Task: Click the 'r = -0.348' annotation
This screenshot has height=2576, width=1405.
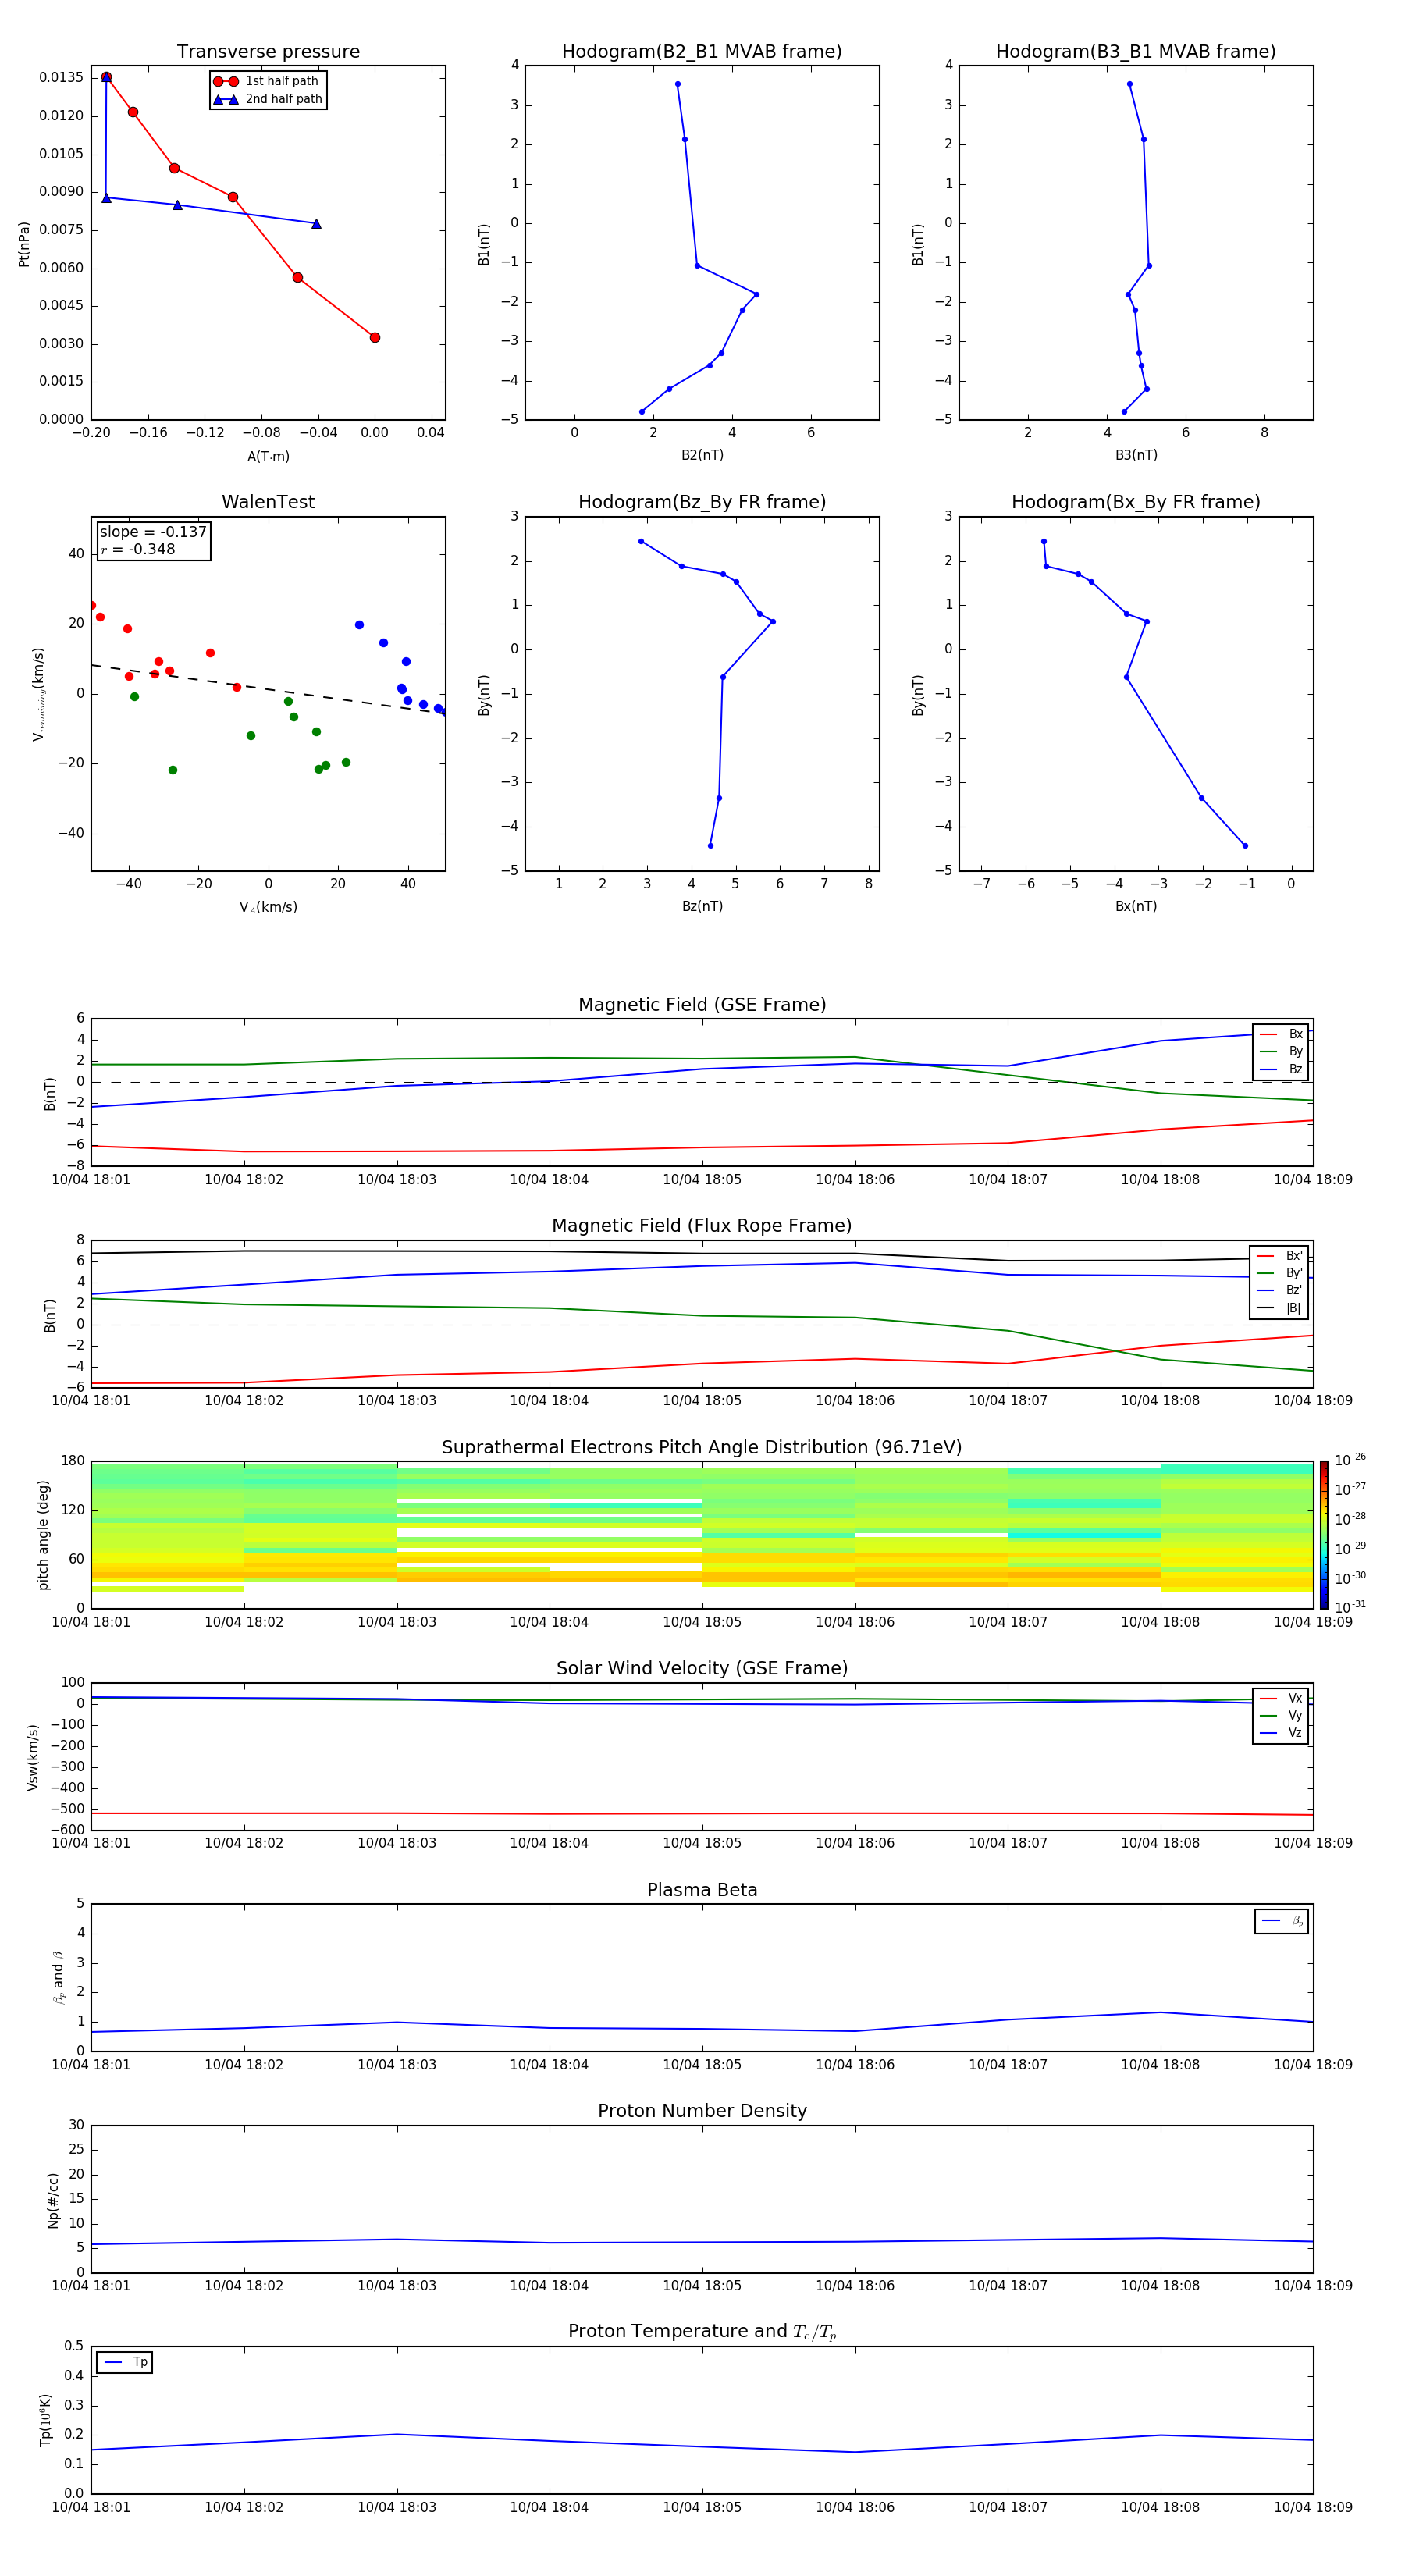Action: [138, 549]
